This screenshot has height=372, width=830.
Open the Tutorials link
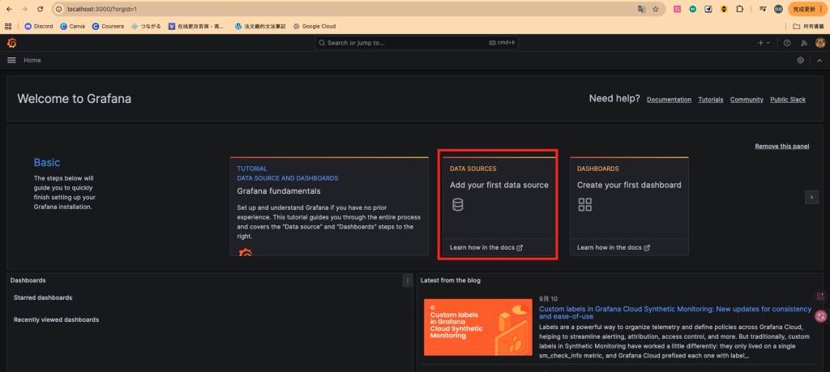point(710,100)
